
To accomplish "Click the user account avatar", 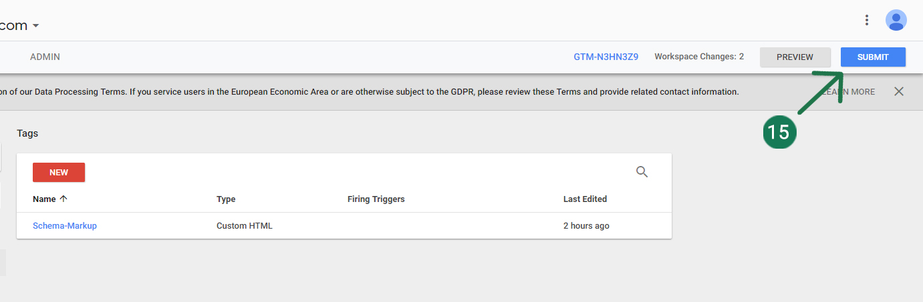I will pos(896,20).
